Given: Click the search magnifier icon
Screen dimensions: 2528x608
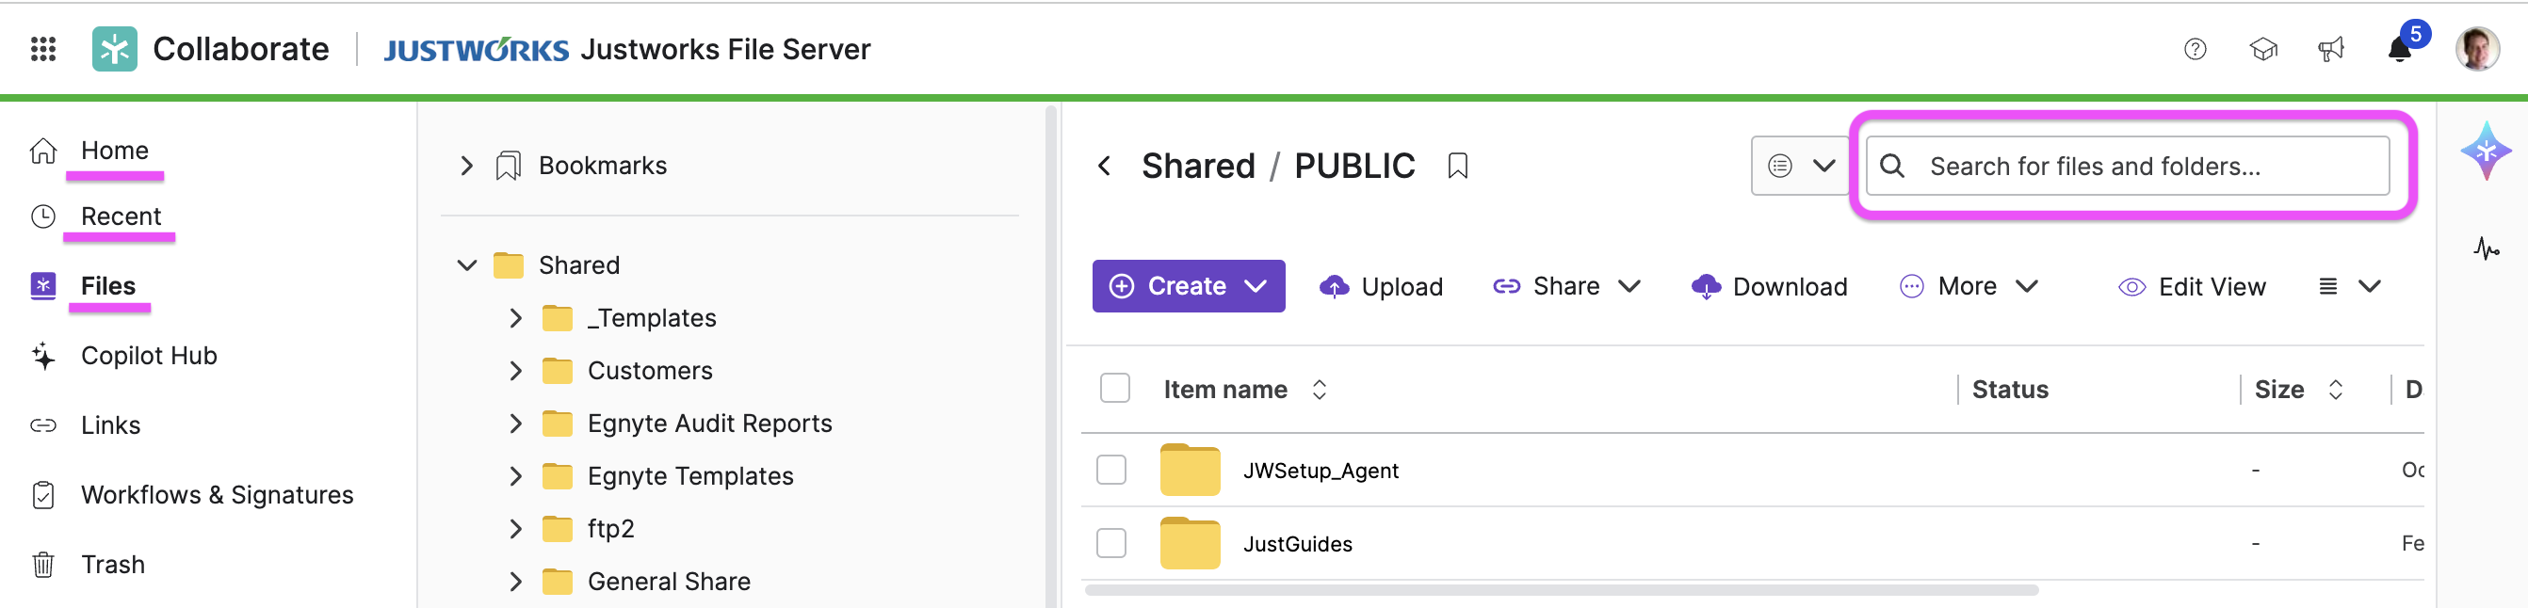Looking at the screenshot, I should [1893, 166].
